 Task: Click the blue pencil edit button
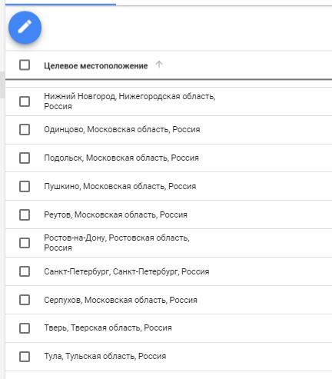(25, 28)
